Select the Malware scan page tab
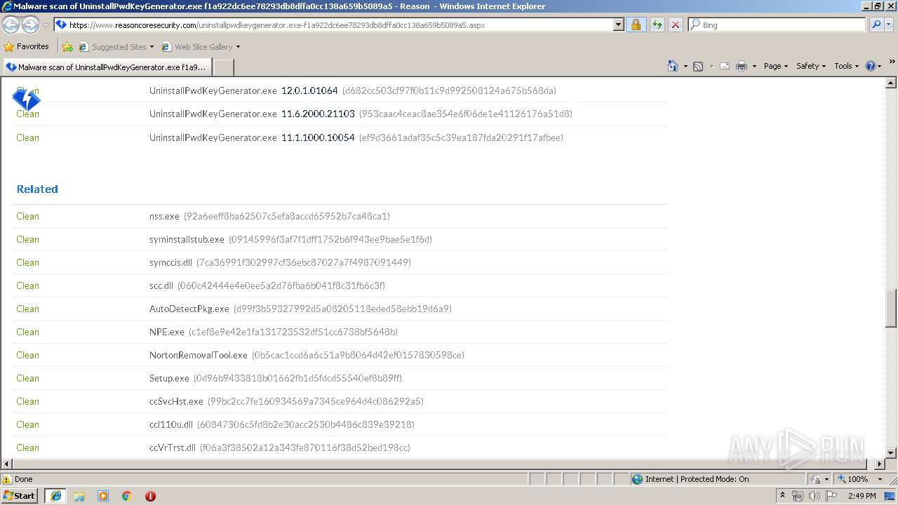898x505 pixels. coord(106,67)
